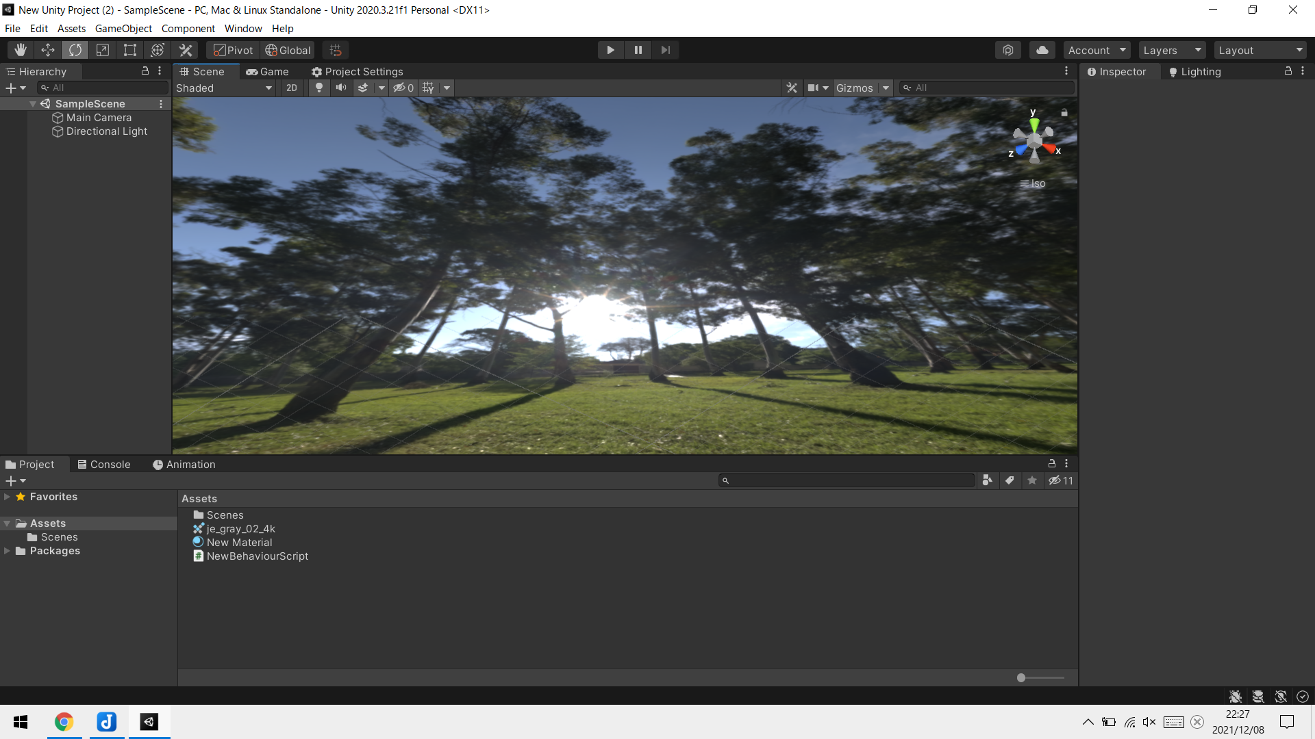
Task: Open the File menu
Action: click(x=12, y=28)
